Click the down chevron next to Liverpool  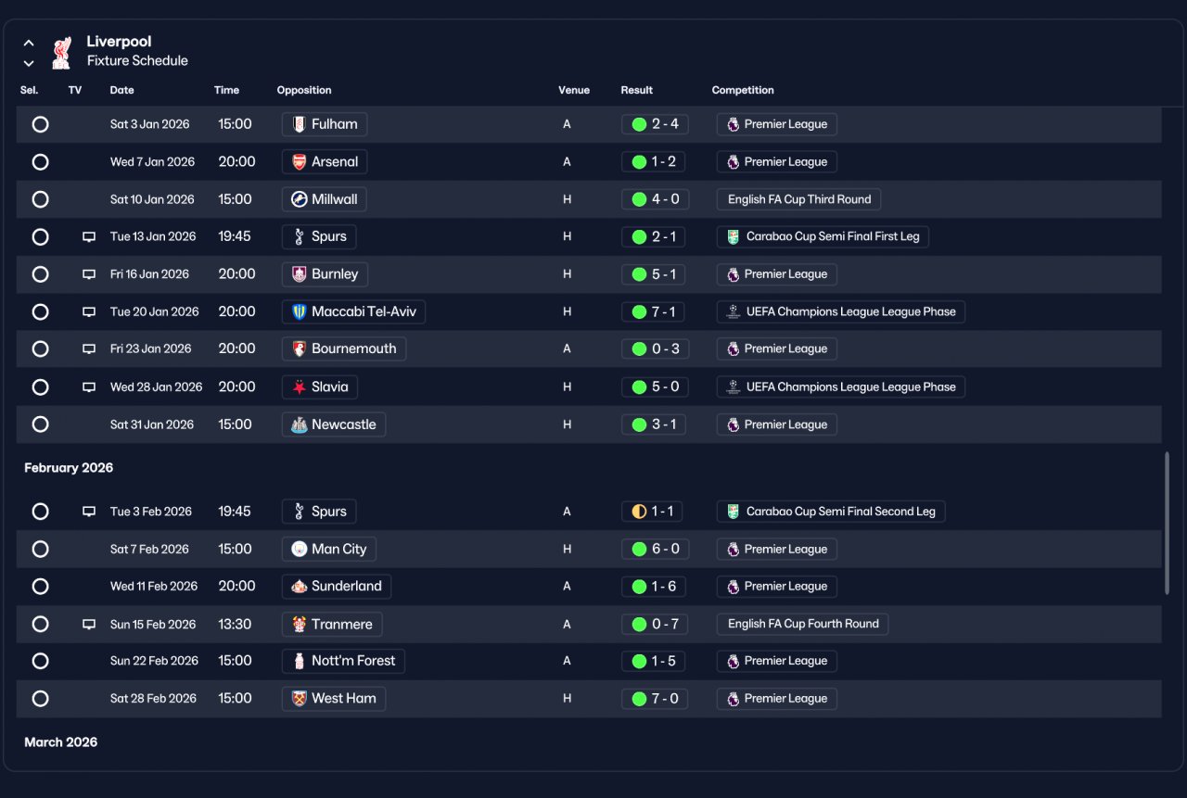[x=29, y=63]
